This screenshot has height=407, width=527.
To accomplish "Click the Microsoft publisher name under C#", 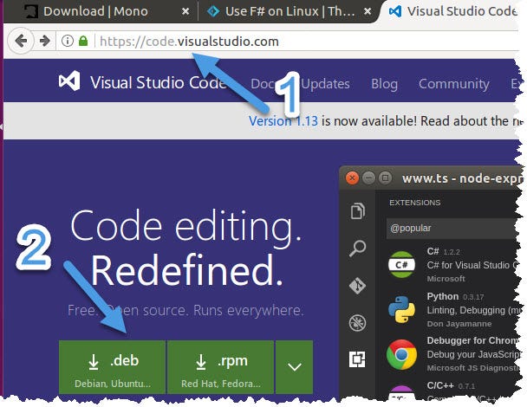I will click(x=446, y=278).
